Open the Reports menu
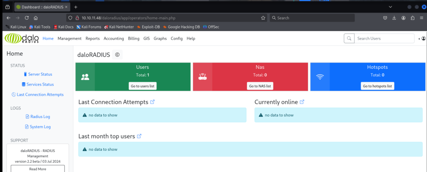This screenshot has width=427, height=172. tap(93, 38)
